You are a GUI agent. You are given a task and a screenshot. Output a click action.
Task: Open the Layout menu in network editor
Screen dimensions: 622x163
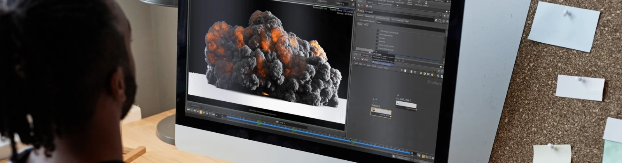[x=380, y=67]
